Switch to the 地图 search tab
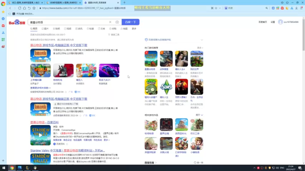Viewport: 305px width, 171px height. tap(124, 29)
